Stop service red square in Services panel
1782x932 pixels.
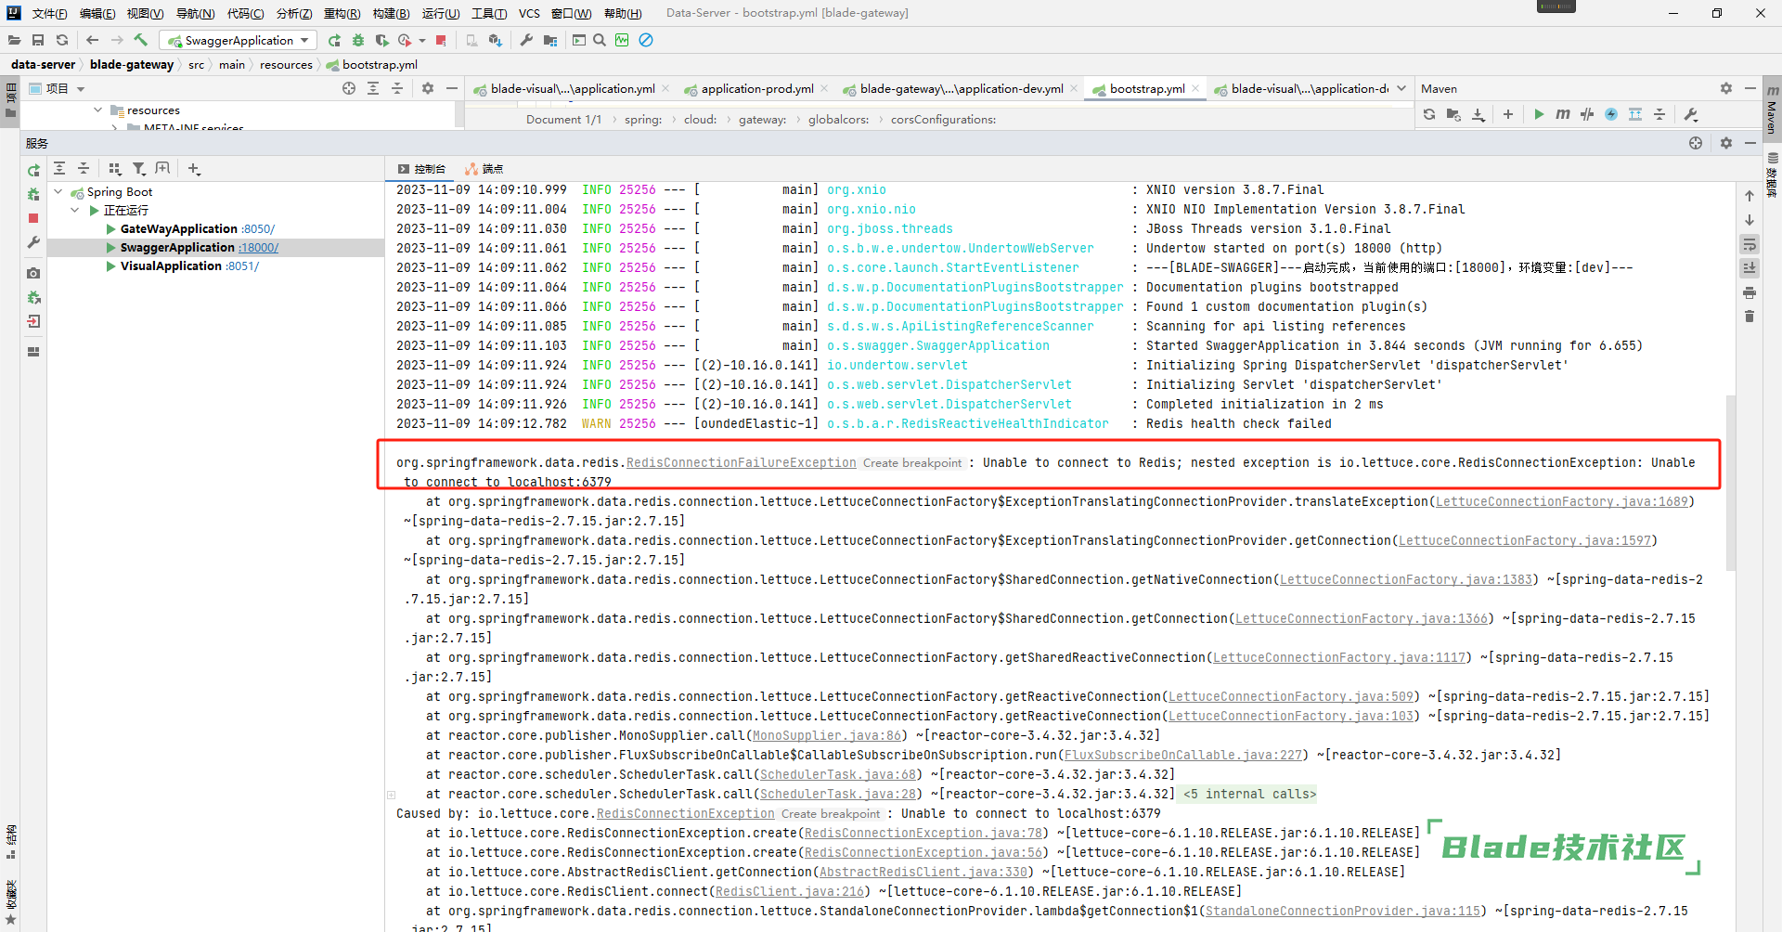click(x=33, y=218)
